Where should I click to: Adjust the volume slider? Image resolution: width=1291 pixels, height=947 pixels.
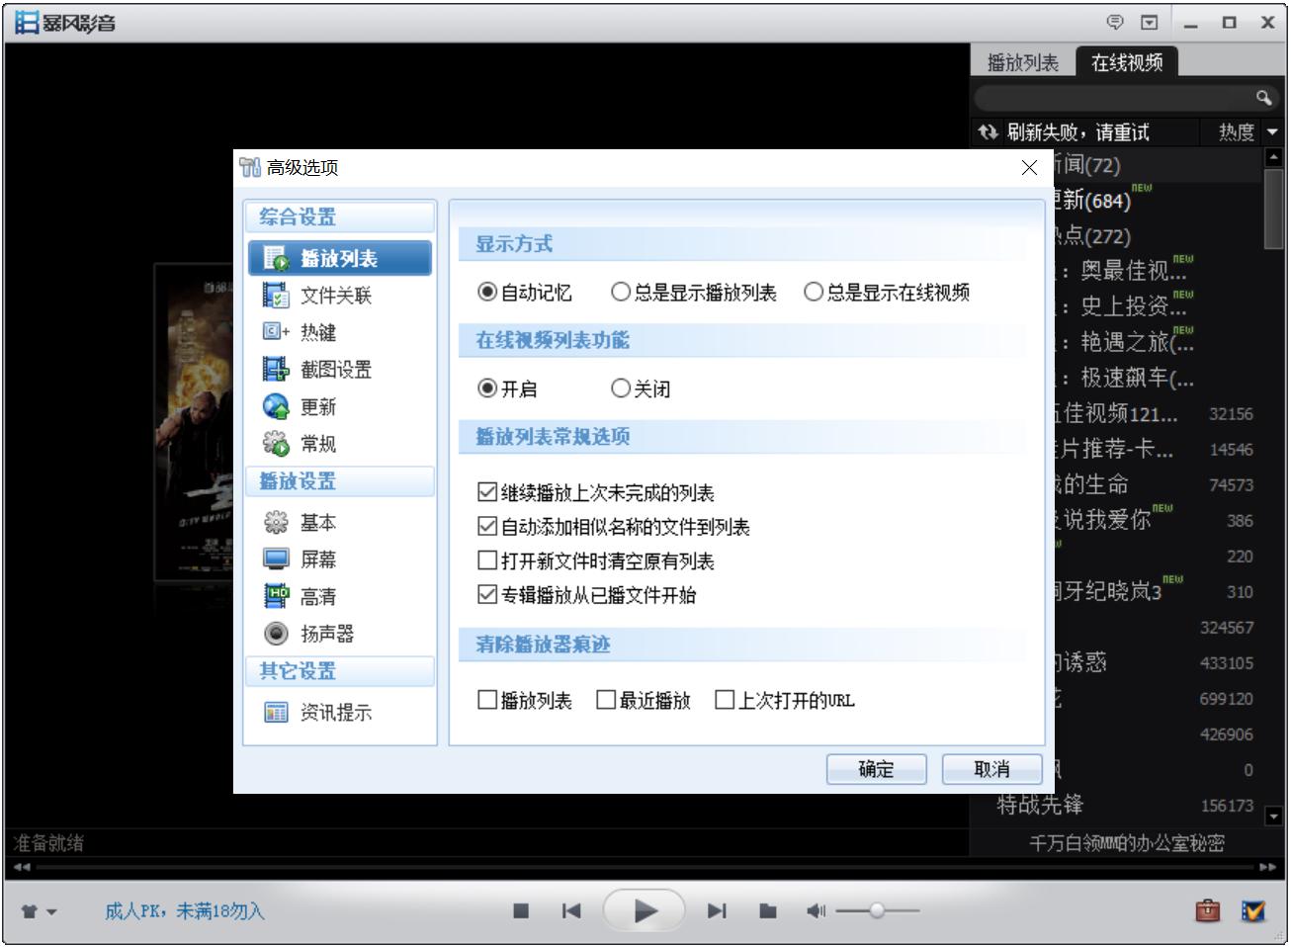(876, 911)
